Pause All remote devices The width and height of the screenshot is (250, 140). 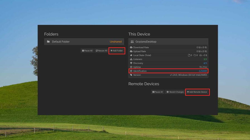point(157,92)
